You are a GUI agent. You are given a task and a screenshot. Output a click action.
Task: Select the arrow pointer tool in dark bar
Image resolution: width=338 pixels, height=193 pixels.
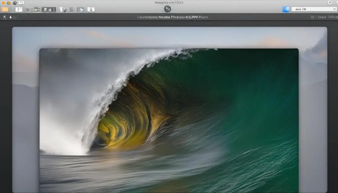5,17
